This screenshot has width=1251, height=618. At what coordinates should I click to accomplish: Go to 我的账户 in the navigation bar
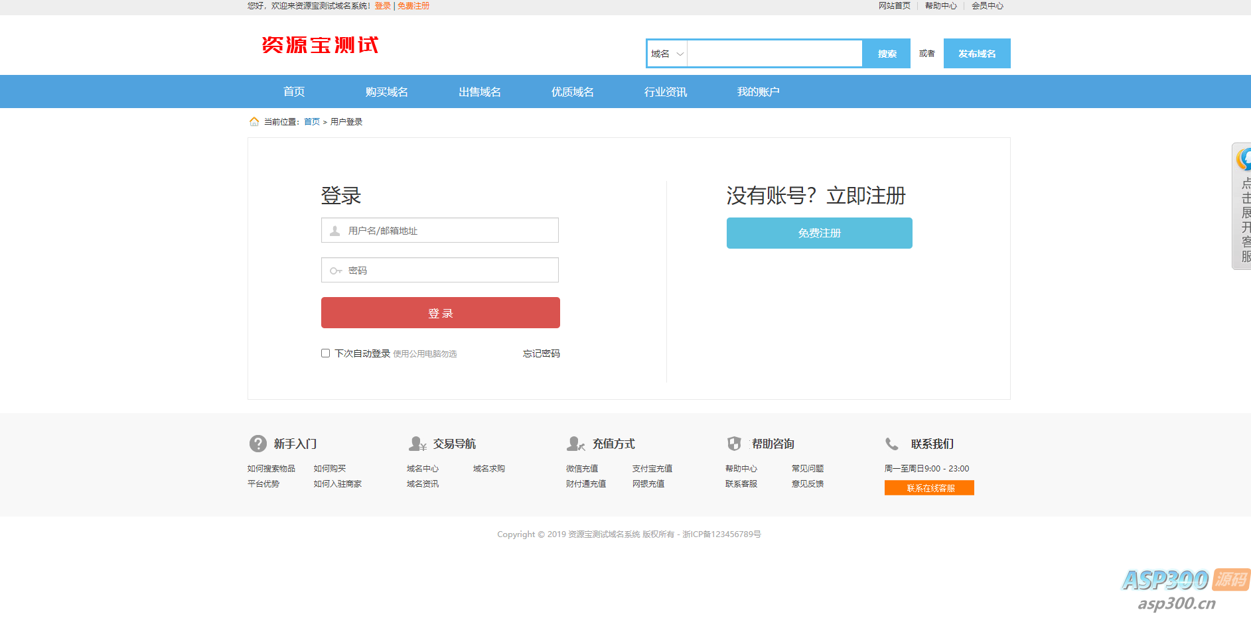[x=758, y=92]
